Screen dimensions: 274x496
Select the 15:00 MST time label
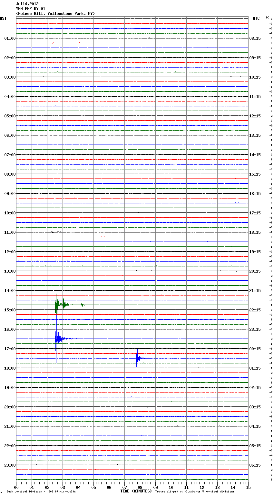pos(10,310)
